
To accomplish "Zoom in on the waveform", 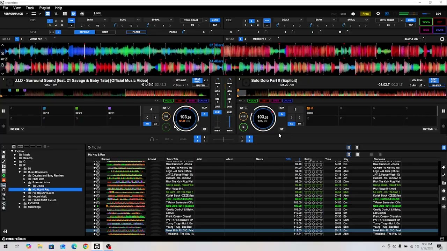I will [x=2, y=53].
